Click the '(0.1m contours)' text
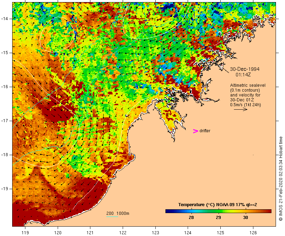 point(245,90)
